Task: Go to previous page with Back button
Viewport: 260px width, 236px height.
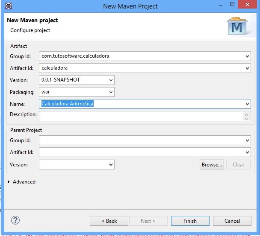Action: tap(109, 221)
